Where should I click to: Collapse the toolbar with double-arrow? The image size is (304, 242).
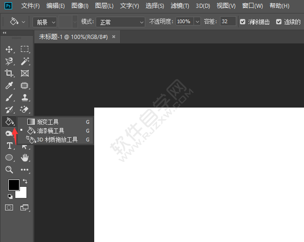pos(5,33)
